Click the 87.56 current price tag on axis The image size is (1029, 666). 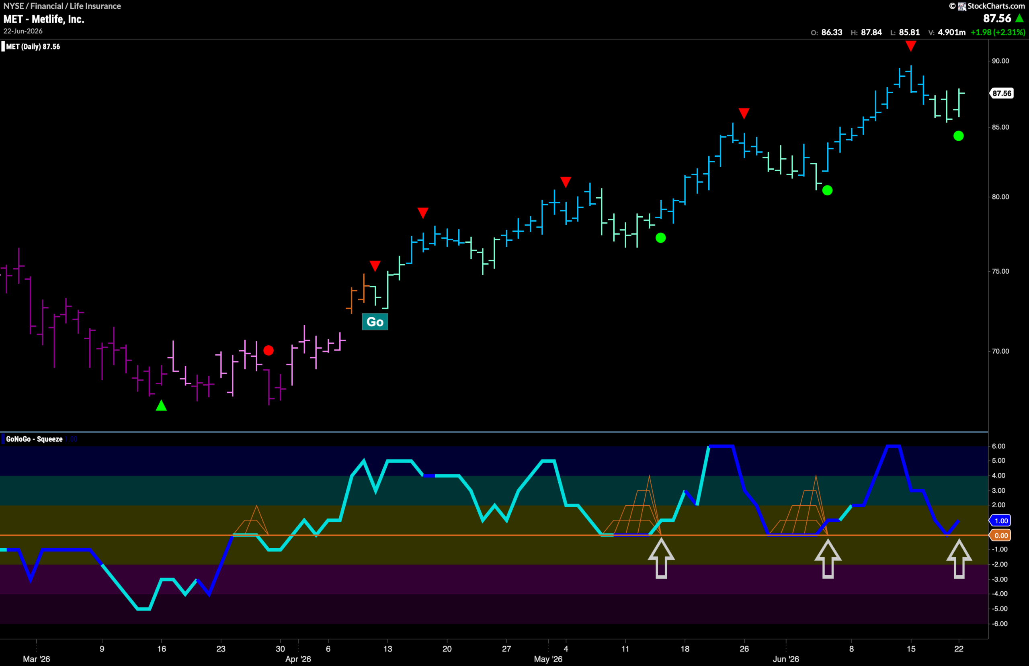click(x=1002, y=93)
